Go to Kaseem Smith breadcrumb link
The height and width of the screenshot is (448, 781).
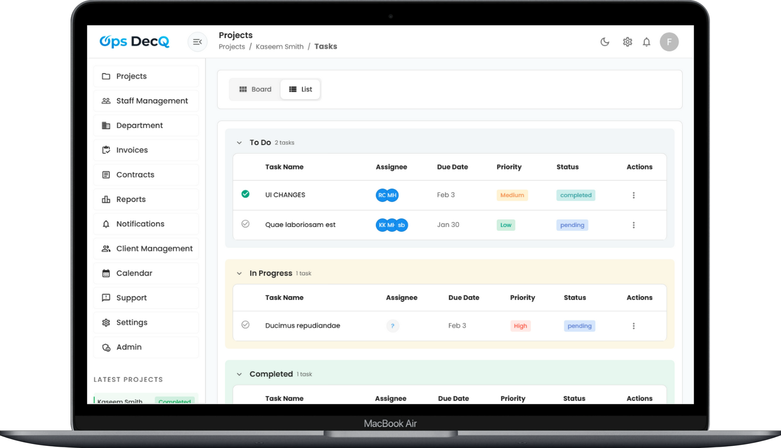[279, 47]
